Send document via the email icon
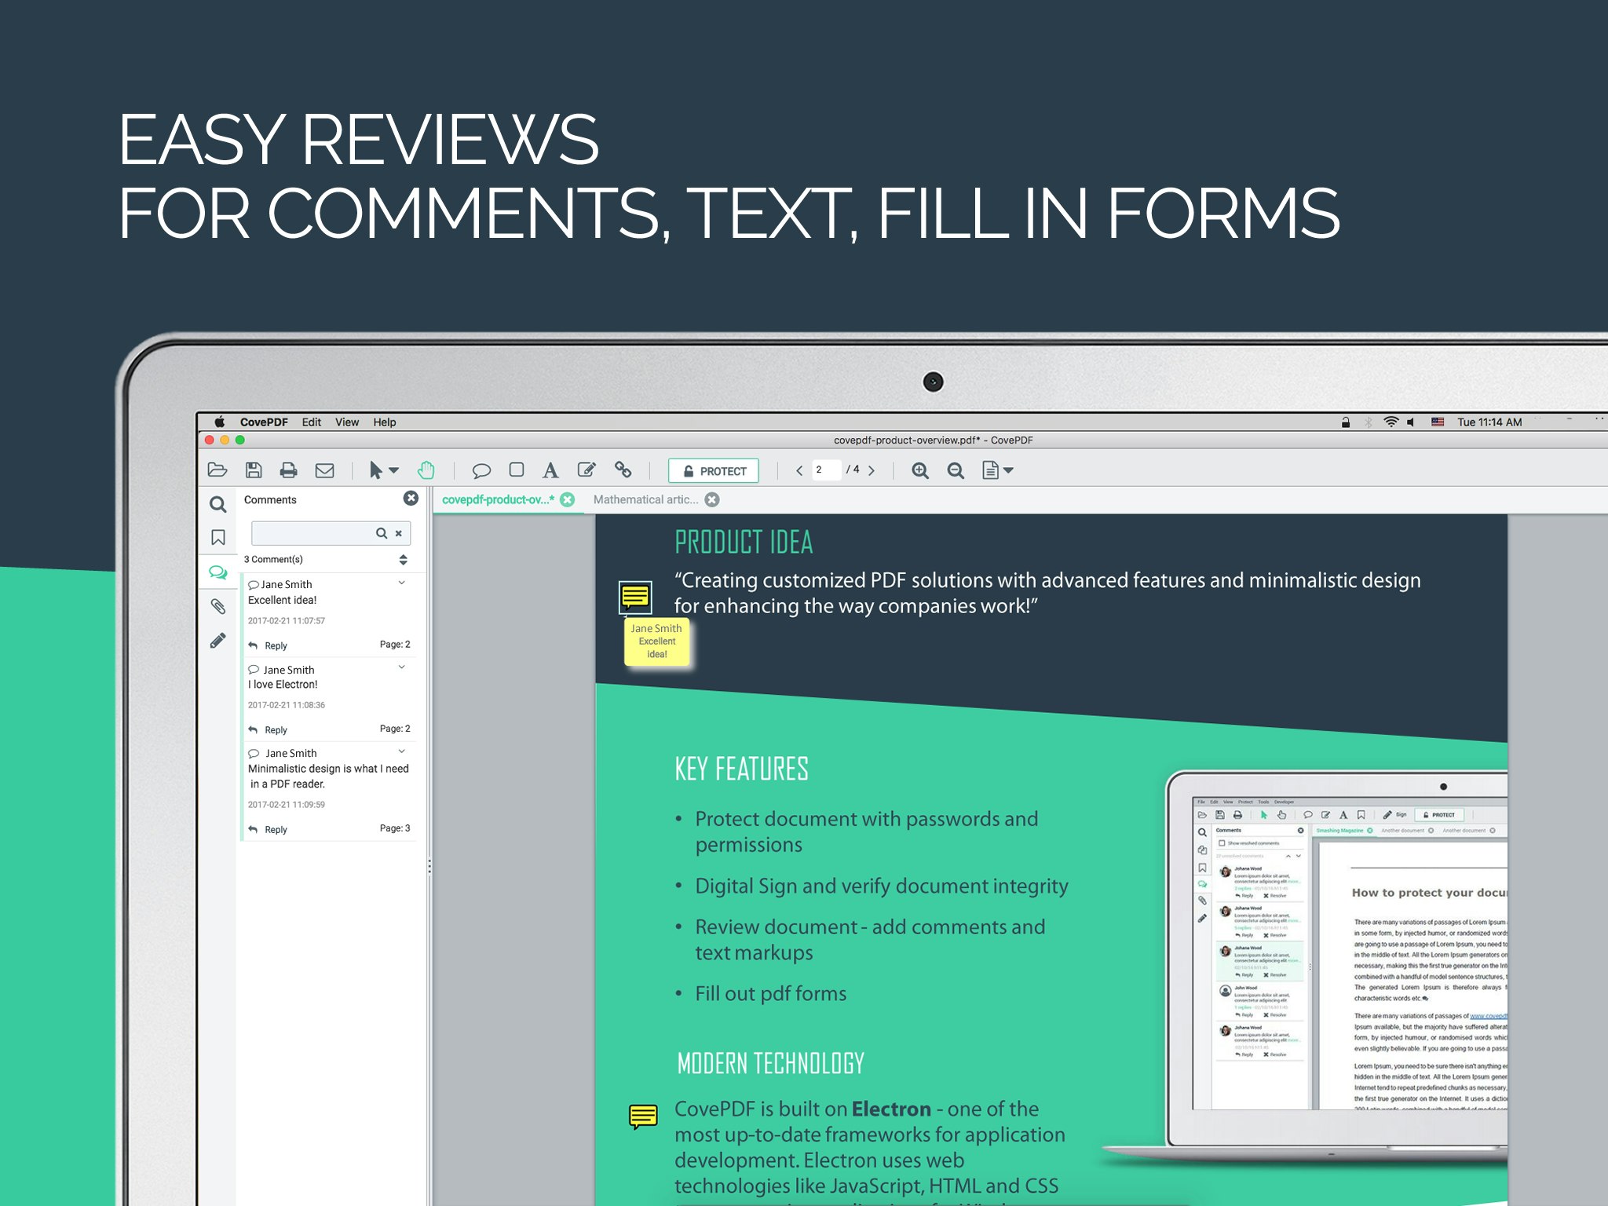 pyautogui.click(x=325, y=470)
